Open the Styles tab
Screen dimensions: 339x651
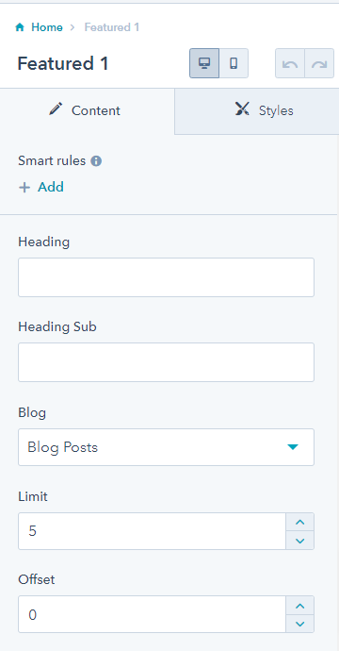click(x=257, y=110)
